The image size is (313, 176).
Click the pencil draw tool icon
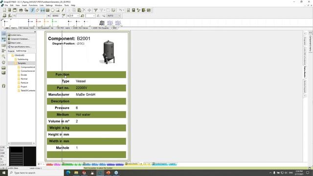(63, 10)
